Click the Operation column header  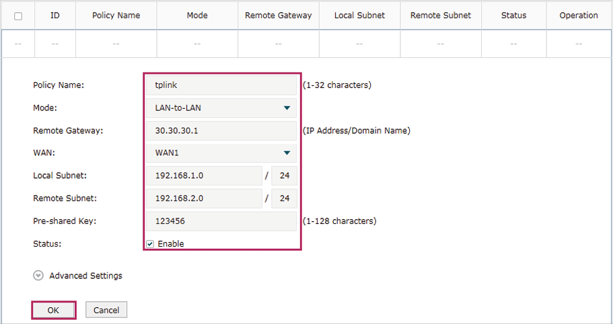(x=579, y=15)
